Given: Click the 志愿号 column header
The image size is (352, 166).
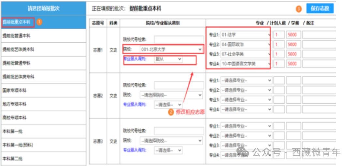Looking at the screenshot, I should pyautogui.click(x=98, y=23).
